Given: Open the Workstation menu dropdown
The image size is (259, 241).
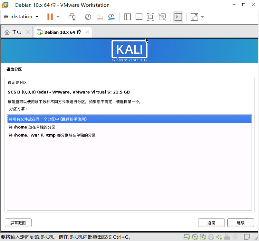Looking at the screenshot, I should (21, 17).
